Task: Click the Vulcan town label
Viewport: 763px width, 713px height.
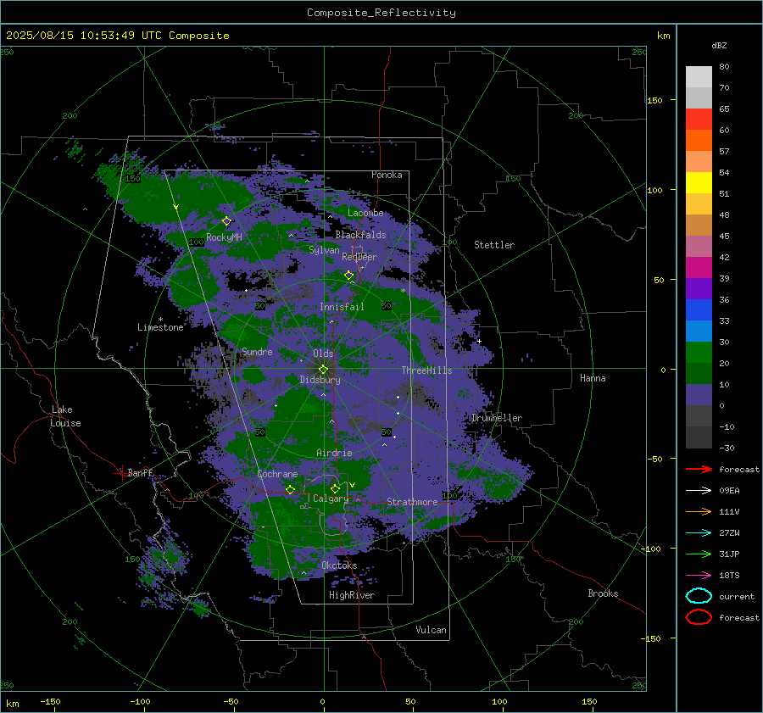Action: (431, 630)
